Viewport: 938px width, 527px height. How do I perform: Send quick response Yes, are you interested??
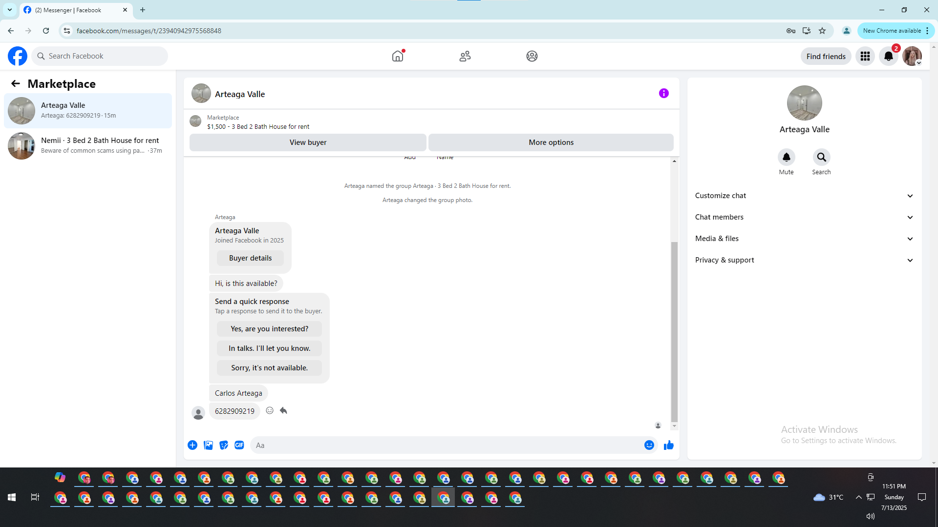[269, 329]
